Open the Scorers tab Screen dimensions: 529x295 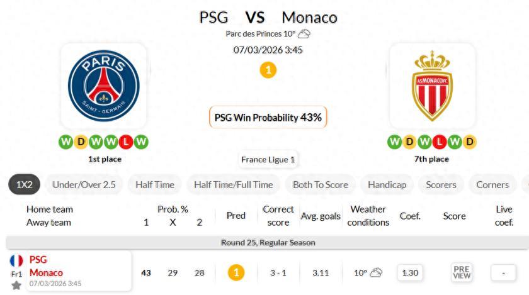tap(441, 185)
